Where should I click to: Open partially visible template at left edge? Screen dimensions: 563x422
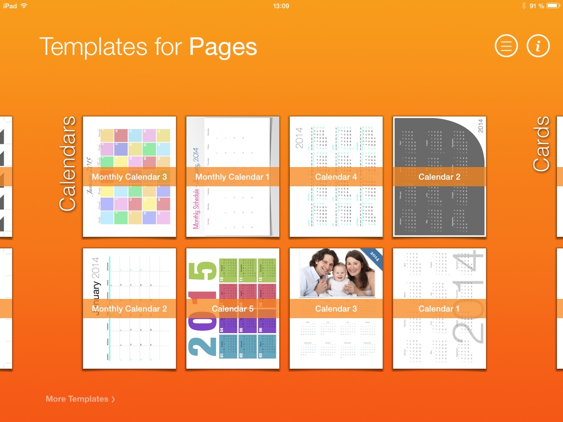click(5, 177)
